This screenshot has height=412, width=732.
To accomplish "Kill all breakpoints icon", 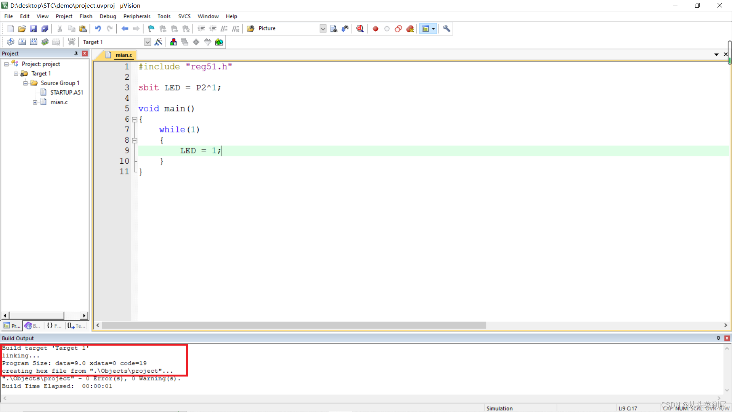I will pyautogui.click(x=410, y=29).
